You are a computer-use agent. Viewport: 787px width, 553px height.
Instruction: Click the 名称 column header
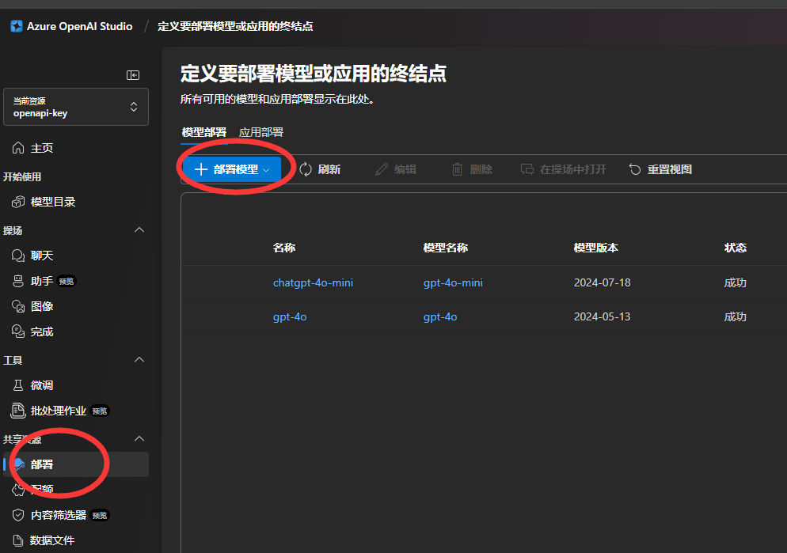(284, 248)
